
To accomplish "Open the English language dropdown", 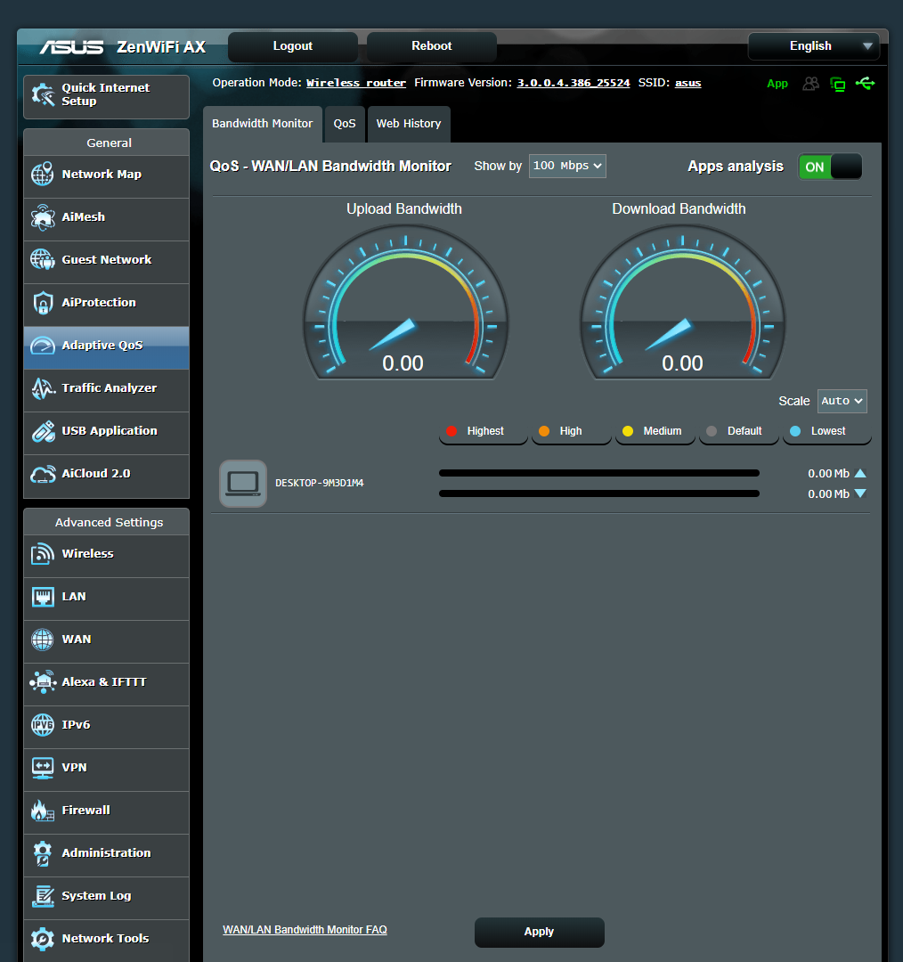I will click(x=813, y=46).
